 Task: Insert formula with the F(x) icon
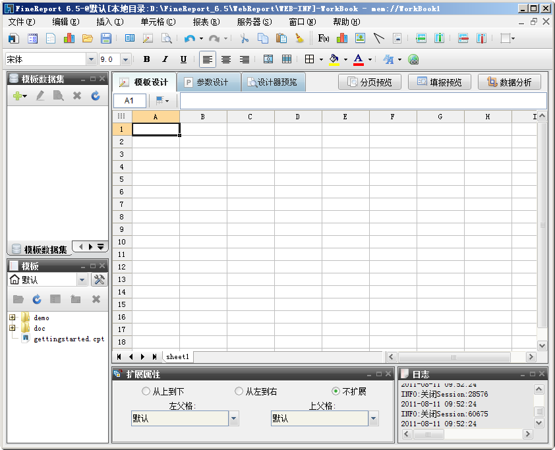324,38
